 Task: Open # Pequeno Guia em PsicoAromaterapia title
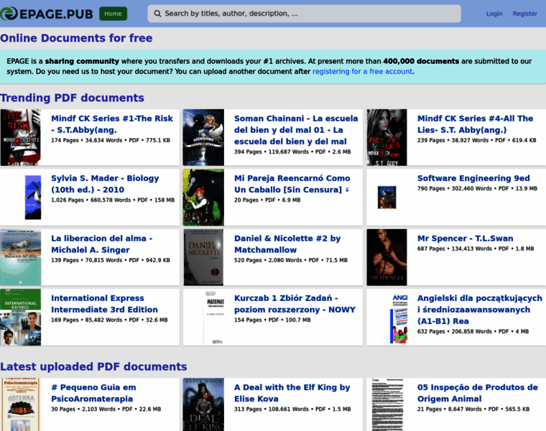click(x=93, y=393)
